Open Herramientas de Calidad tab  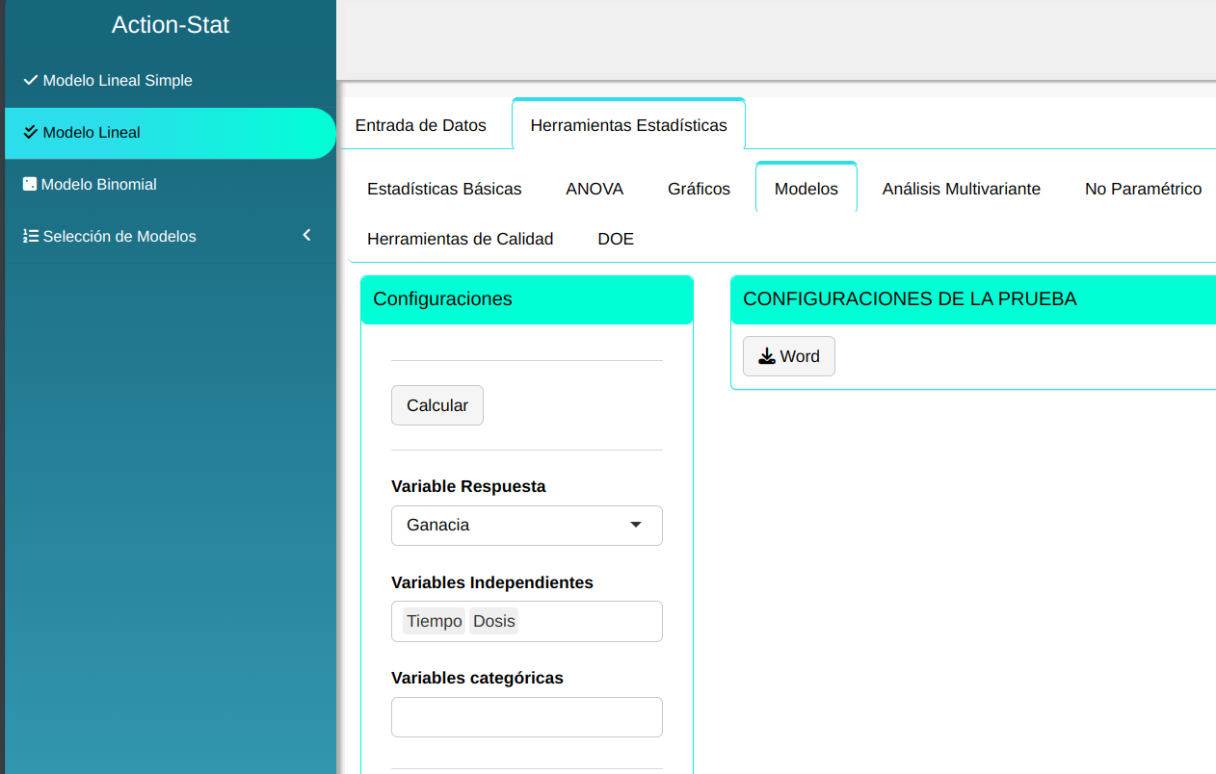[x=460, y=239]
